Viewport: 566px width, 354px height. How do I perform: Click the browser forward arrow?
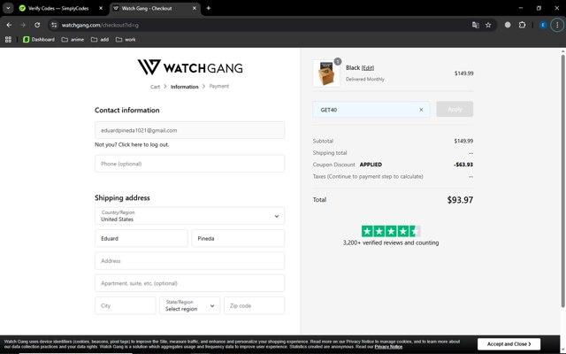(23, 25)
